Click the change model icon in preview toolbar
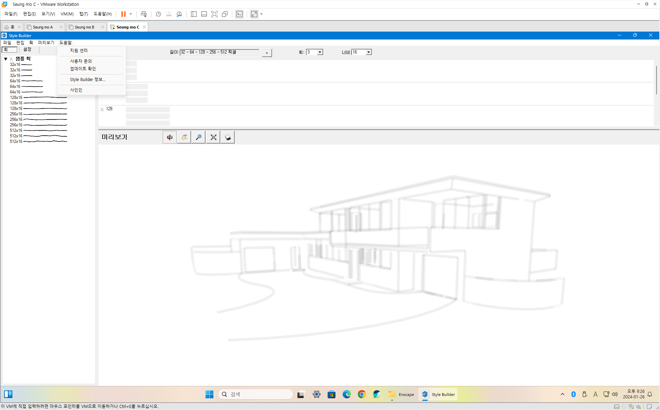The height and width of the screenshot is (410, 660). tap(228, 137)
